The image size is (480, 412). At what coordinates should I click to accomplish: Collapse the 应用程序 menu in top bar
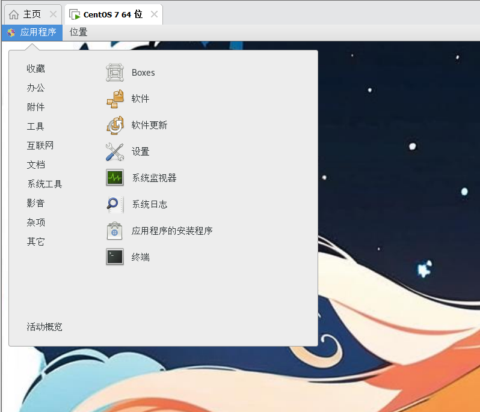[x=32, y=32]
